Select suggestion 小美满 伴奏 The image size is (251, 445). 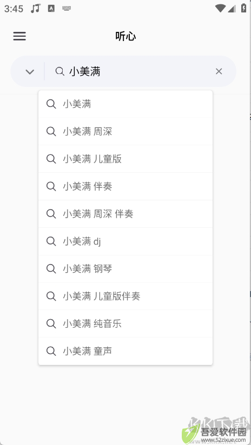click(125, 186)
